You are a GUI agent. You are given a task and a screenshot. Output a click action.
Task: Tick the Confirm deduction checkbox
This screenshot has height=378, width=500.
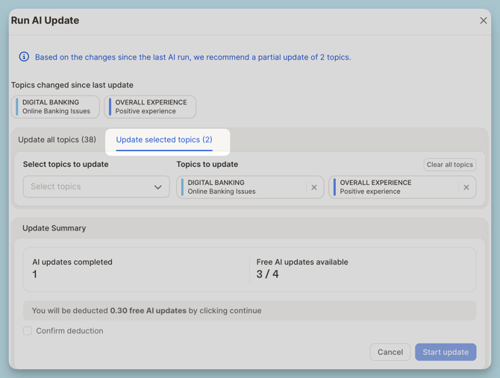point(28,331)
